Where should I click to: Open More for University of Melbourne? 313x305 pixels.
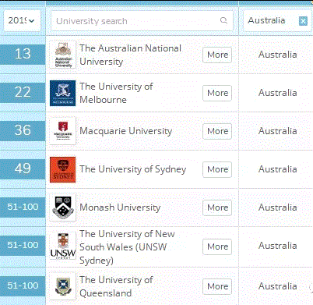click(217, 93)
